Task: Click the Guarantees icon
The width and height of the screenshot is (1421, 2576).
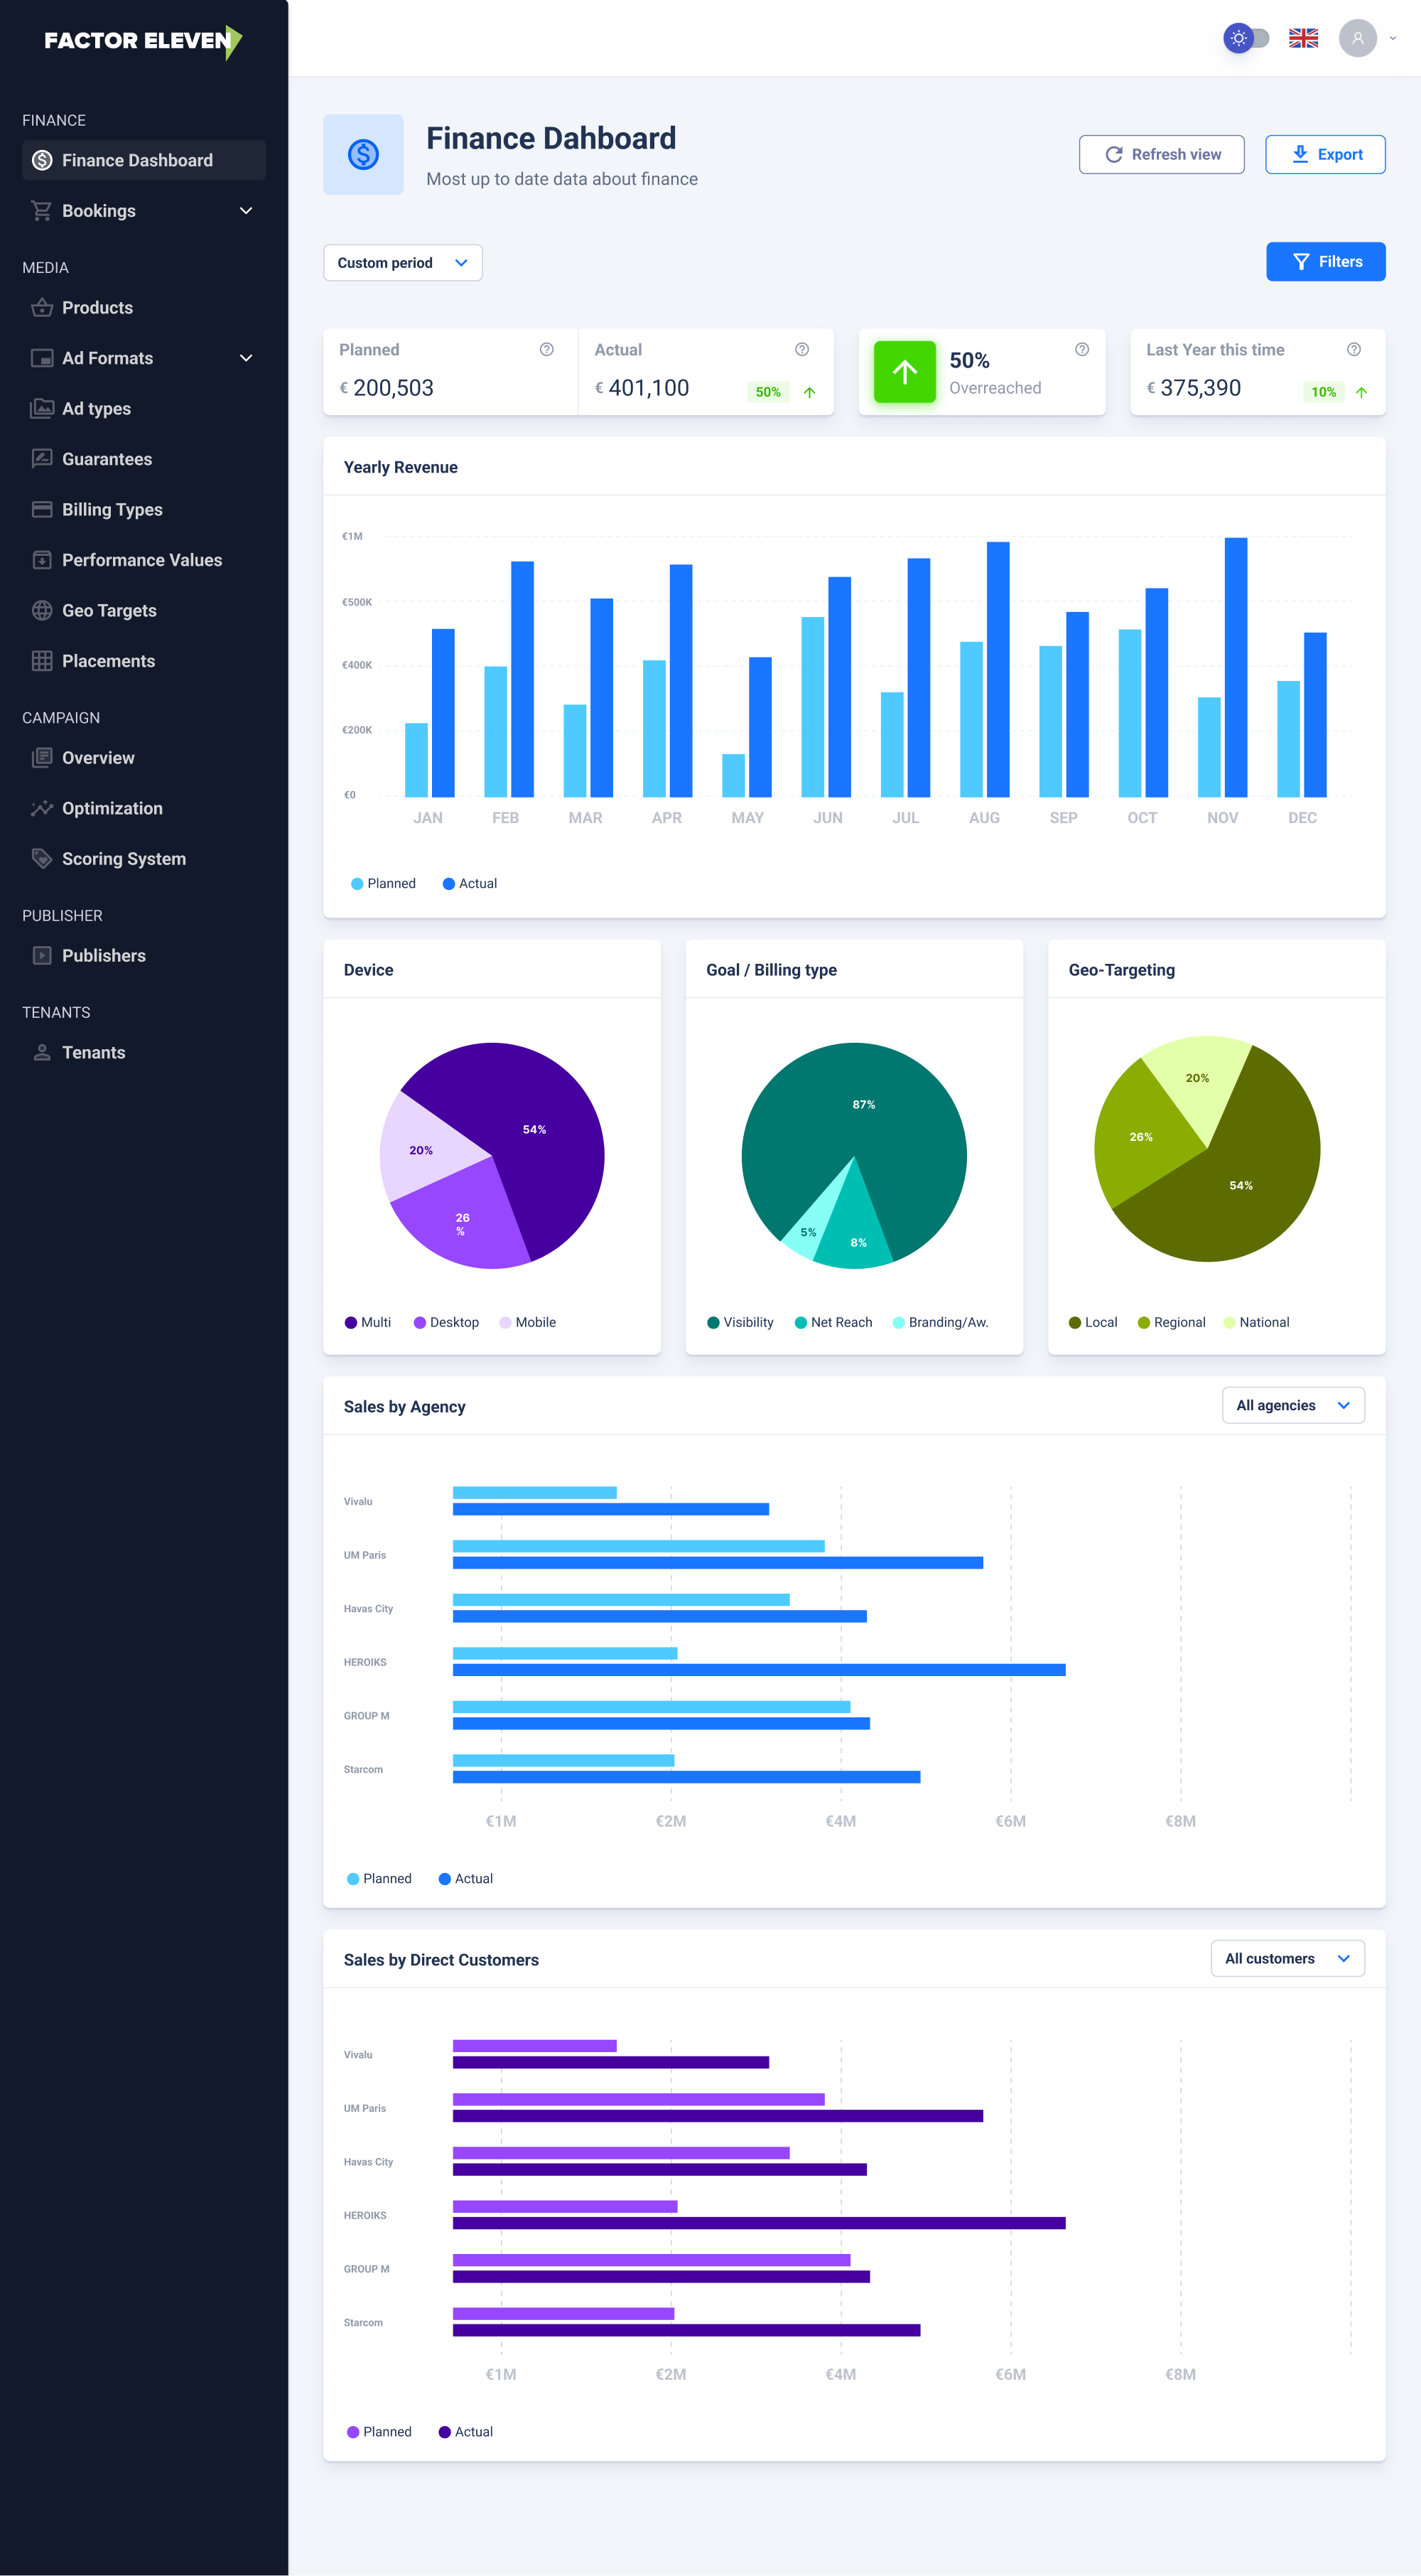Action: (x=42, y=459)
